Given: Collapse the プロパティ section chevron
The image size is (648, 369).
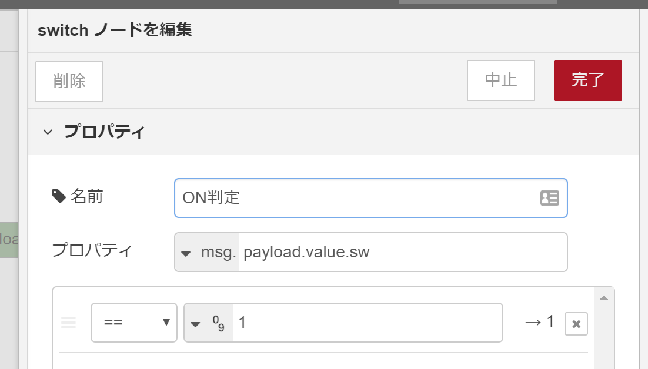Looking at the screenshot, I should coord(48,132).
